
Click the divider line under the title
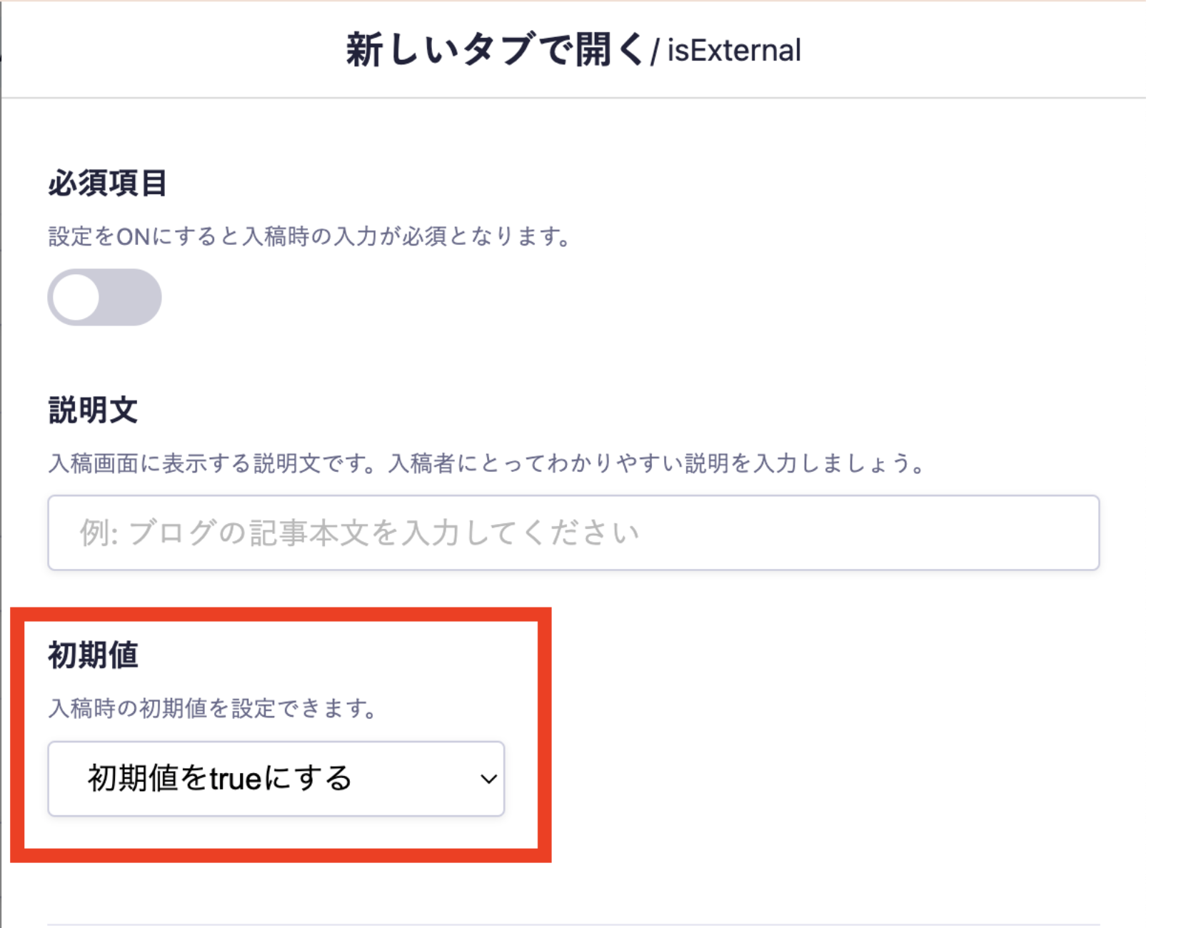pos(573,98)
